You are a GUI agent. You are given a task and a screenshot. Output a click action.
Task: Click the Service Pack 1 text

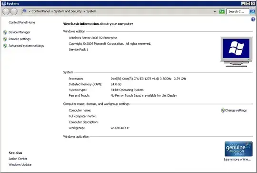(79, 50)
